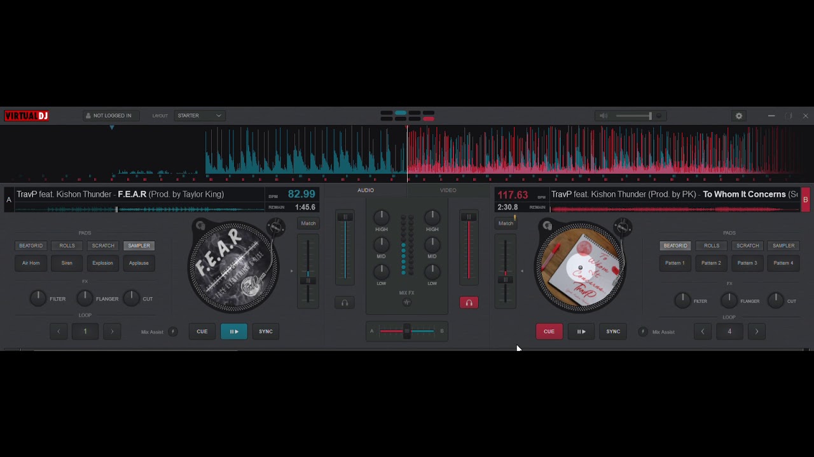
Task: Click deck A FILTER knob
Action: click(38, 298)
